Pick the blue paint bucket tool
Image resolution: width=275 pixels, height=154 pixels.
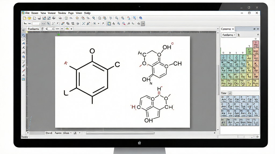[x=24, y=57]
